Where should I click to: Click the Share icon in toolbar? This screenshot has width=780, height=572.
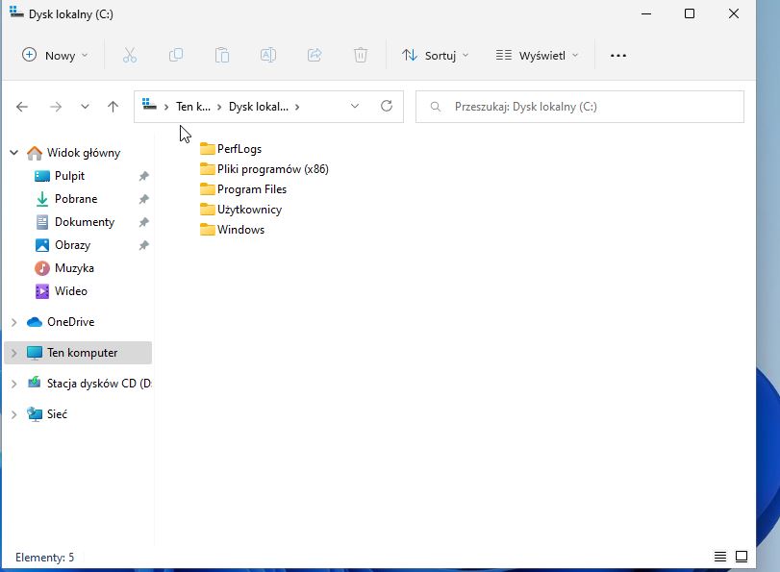coord(315,55)
